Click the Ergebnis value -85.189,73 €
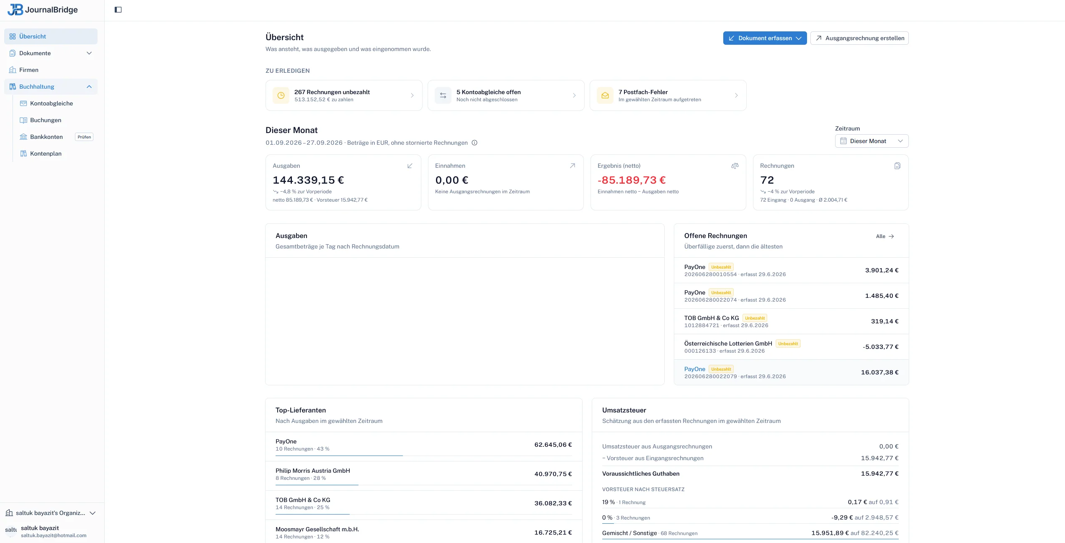The width and height of the screenshot is (1065, 543). (x=632, y=180)
